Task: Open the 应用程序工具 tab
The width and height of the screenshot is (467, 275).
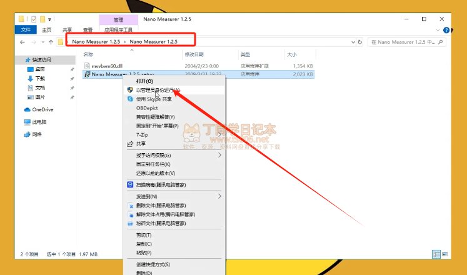Action: [118, 30]
